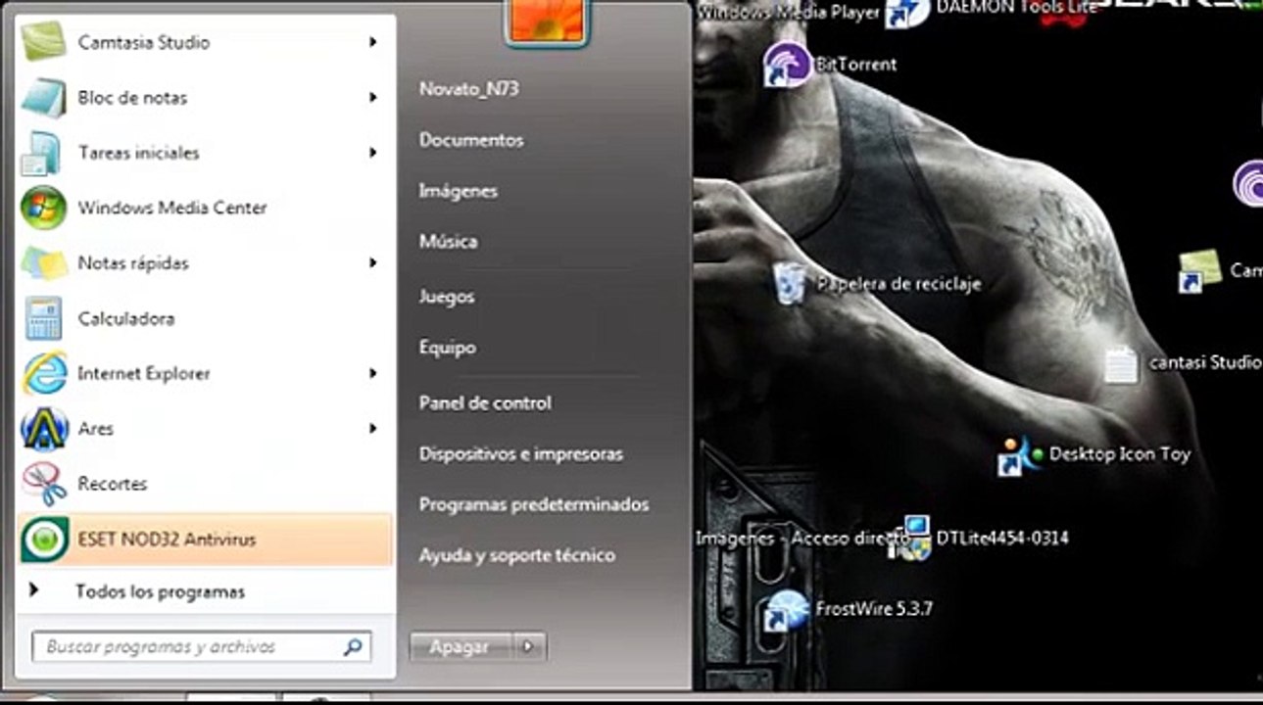Open Desktop Icon Toy shortcut
This screenshot has height=705, width=1263.
[1019, 454]
